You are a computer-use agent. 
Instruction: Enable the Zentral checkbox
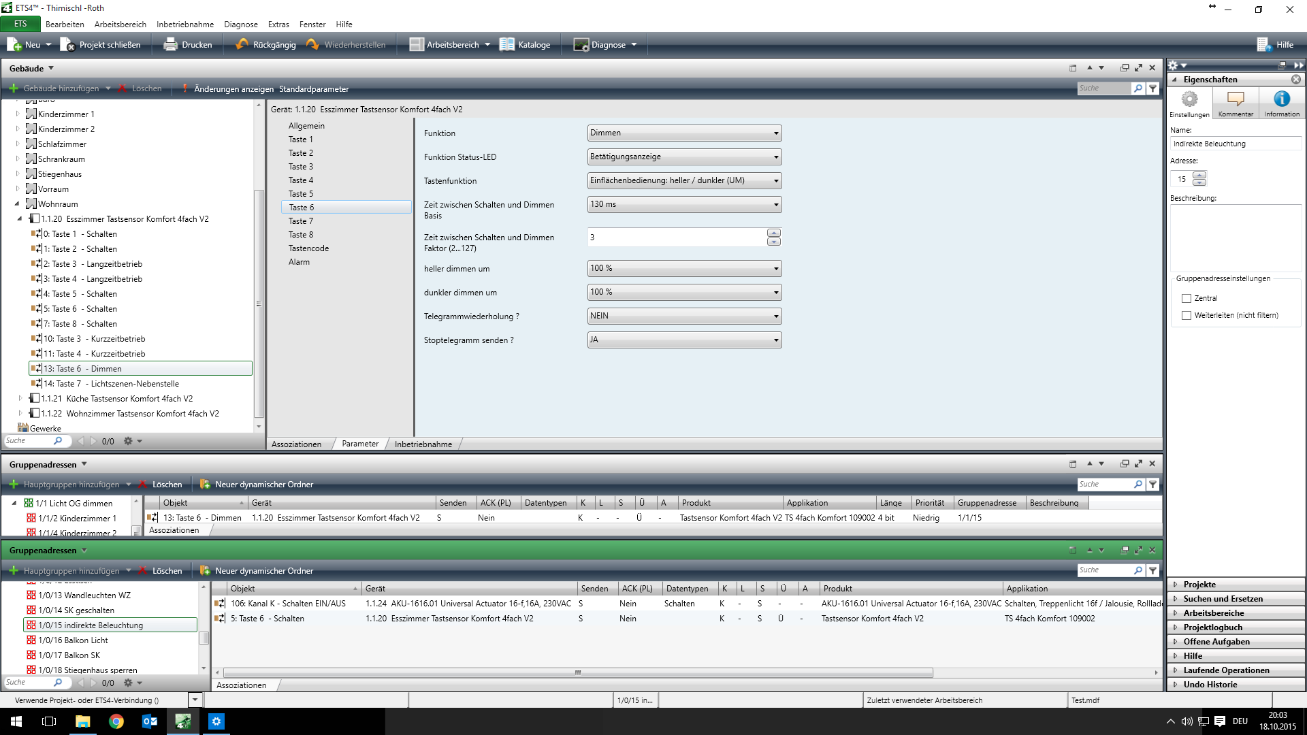coord(1187,299)
